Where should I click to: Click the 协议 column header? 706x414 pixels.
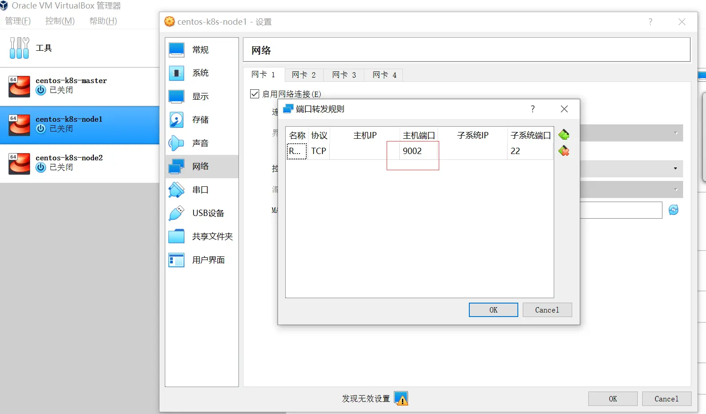click(x=319, y=135)
